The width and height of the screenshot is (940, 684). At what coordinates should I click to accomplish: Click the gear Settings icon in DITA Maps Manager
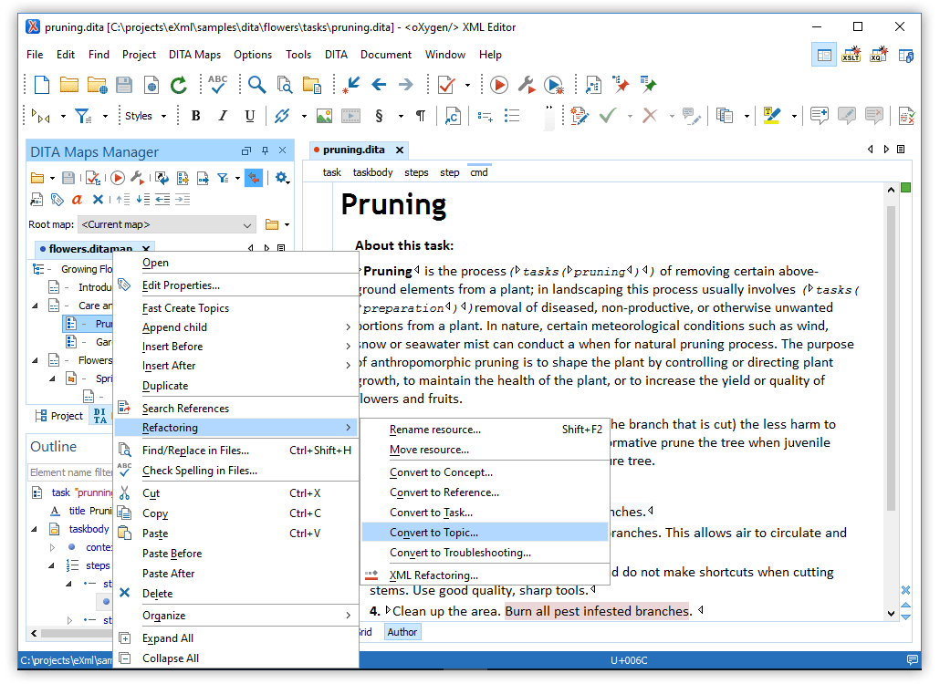(282, 178)
